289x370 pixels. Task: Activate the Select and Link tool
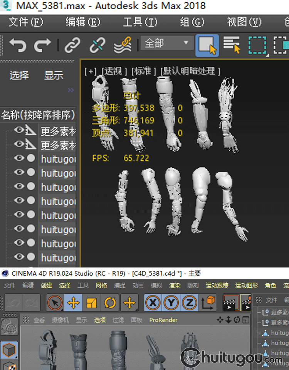pyautogui.click(x=72, y=45)
